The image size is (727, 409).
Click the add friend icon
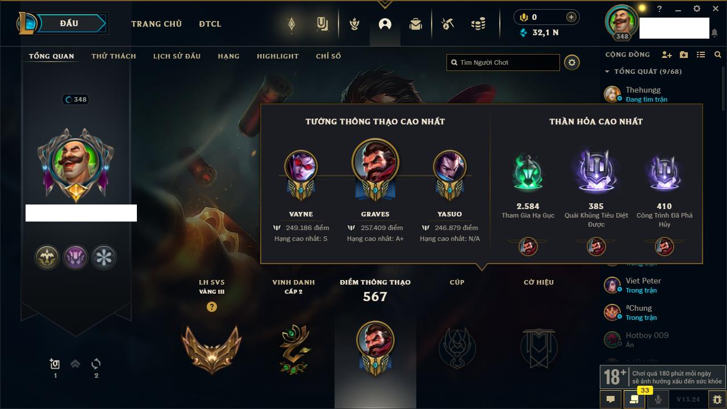pyautogui.click(x=667, y=55)
